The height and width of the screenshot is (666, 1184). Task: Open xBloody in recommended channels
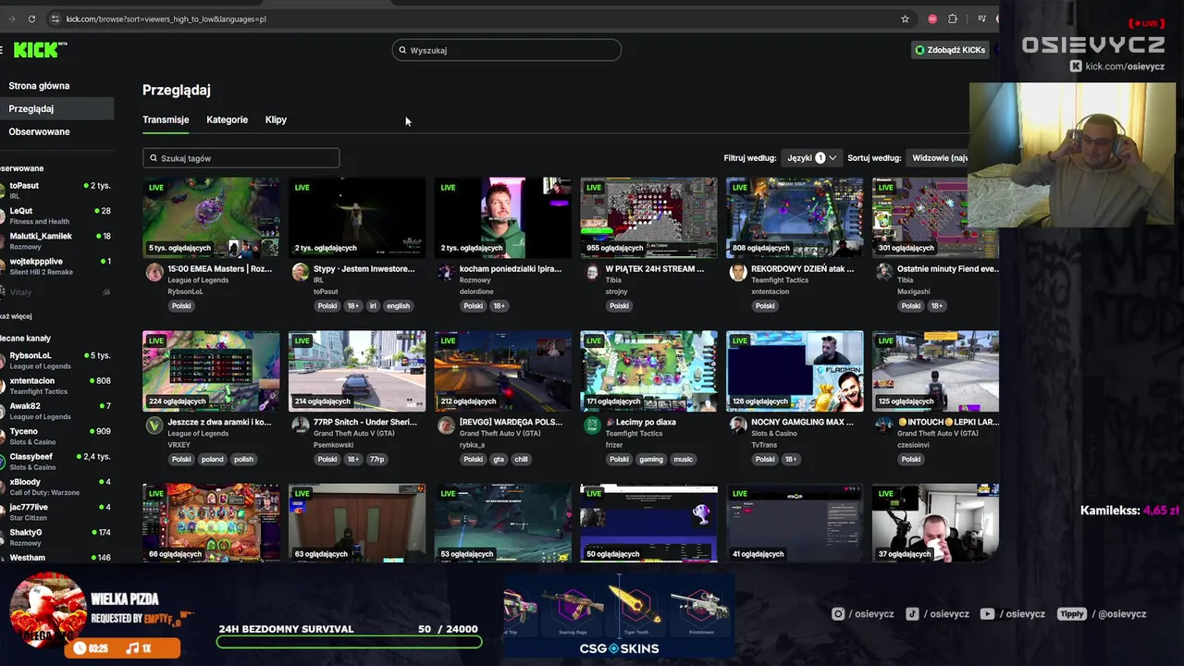click(x=55, y=487)
